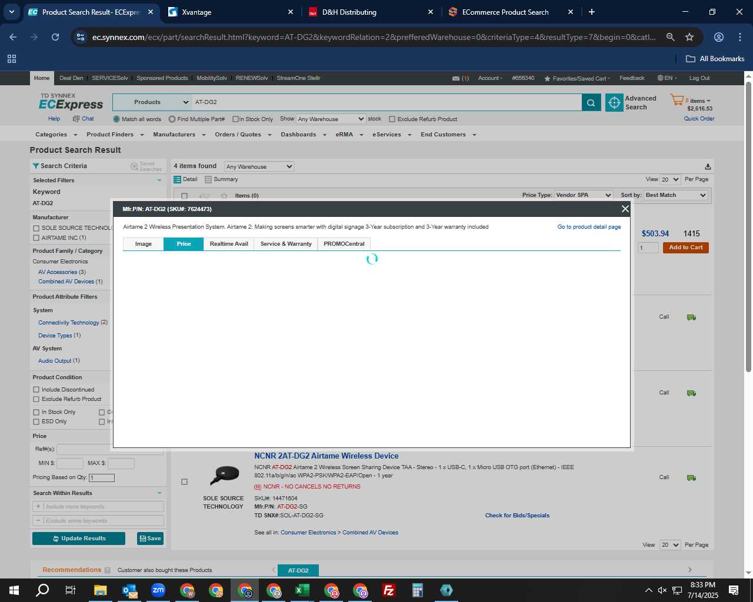Switch to the Image tab

[x=143, y=244]
